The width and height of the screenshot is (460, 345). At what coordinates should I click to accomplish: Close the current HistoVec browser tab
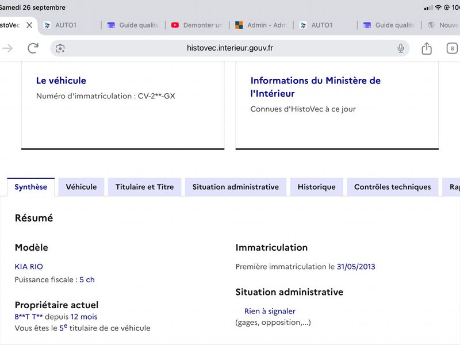pos(29,25)
